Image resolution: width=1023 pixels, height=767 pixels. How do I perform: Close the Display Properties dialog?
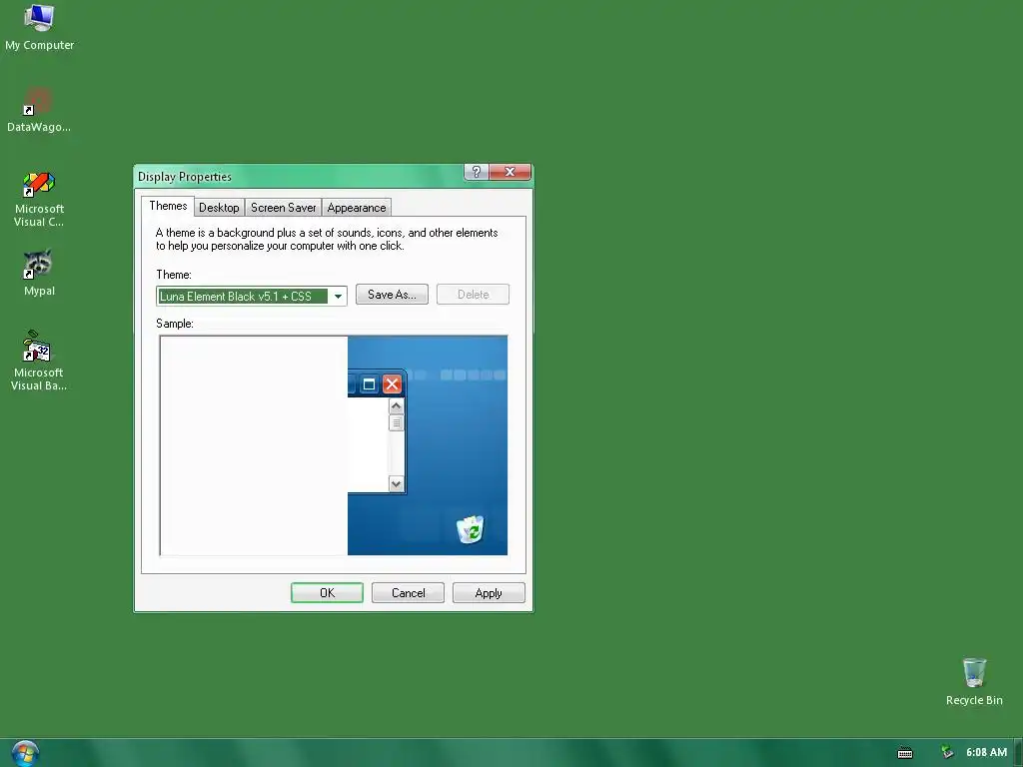point(510,172)
